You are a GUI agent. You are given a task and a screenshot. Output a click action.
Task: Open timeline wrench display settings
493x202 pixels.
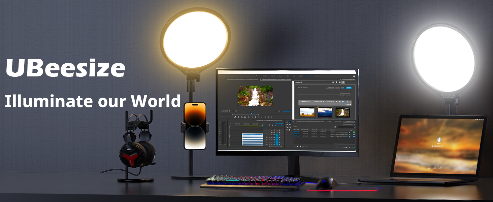[x=269, y=125]
